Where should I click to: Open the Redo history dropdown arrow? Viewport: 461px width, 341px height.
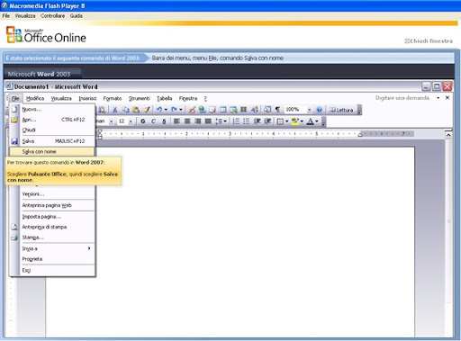[181, 110]
